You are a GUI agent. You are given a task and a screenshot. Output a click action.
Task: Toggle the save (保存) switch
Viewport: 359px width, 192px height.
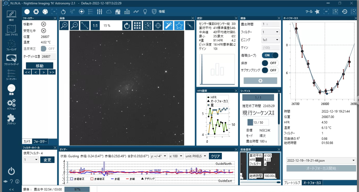pos(270,63)
